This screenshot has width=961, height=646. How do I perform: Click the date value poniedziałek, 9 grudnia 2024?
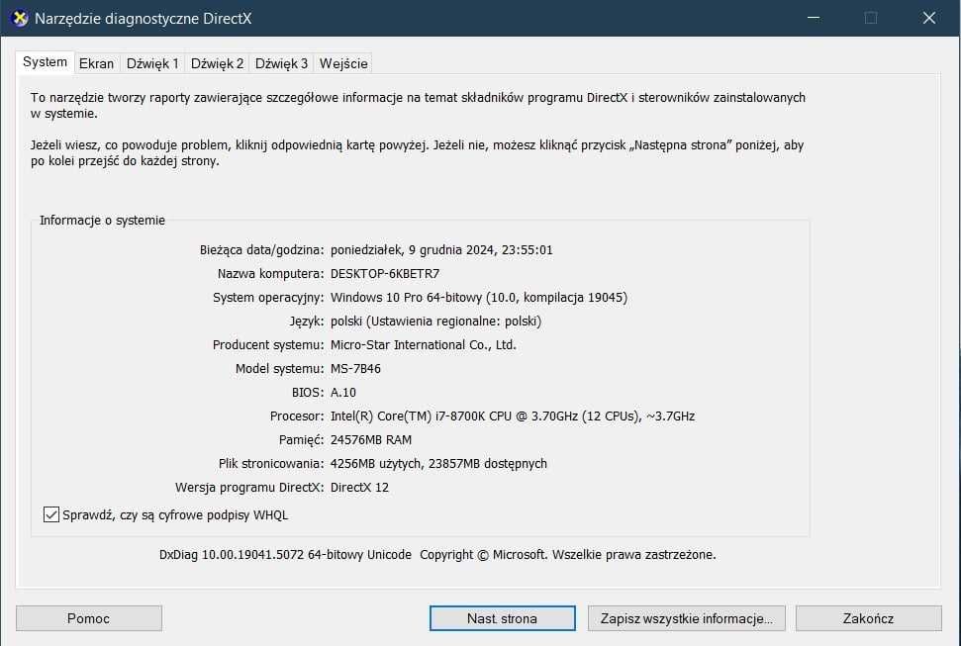(441, 250)
